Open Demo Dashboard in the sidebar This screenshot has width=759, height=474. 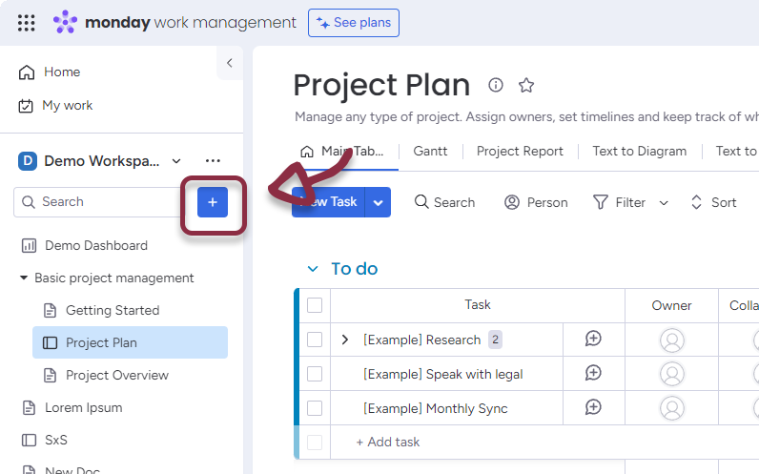(x=95, y=245)
